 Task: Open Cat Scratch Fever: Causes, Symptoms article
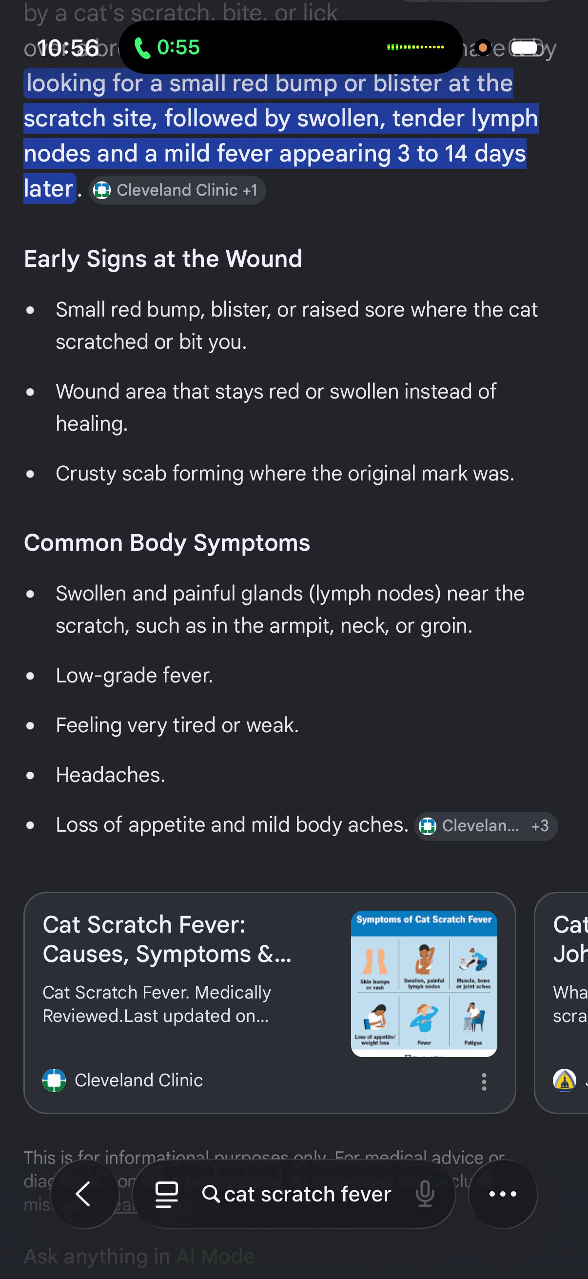(167, 939)
